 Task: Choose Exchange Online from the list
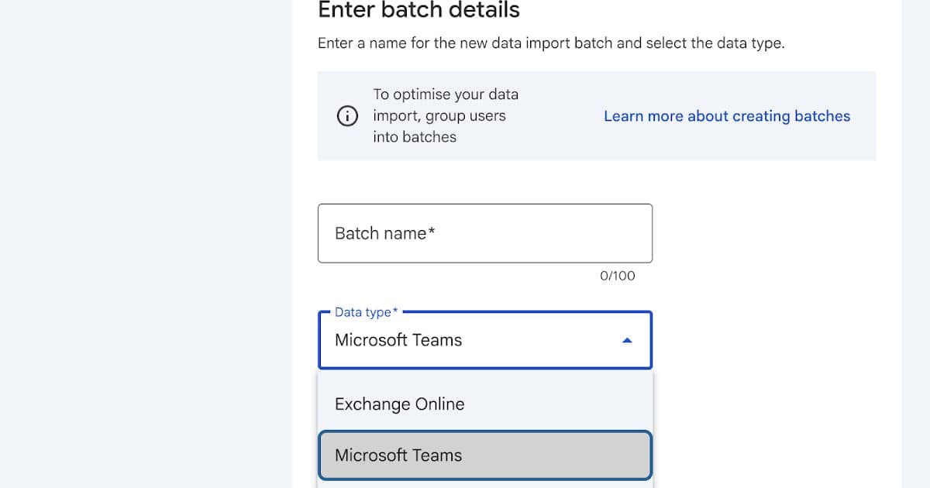click(485, 404)
